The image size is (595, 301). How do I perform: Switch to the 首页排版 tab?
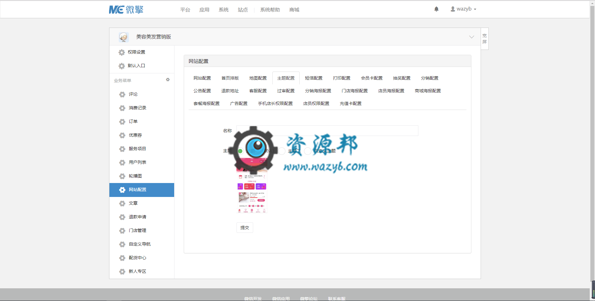point(230,78)
